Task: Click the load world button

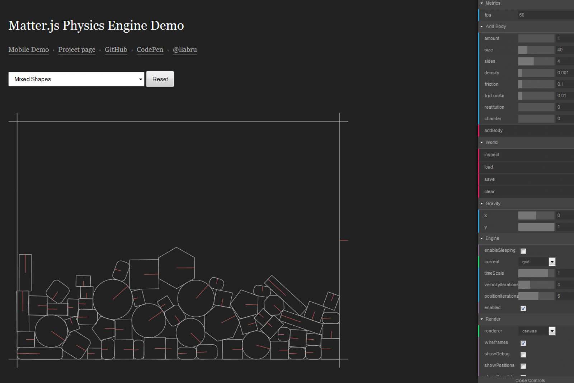Action: 526,167
